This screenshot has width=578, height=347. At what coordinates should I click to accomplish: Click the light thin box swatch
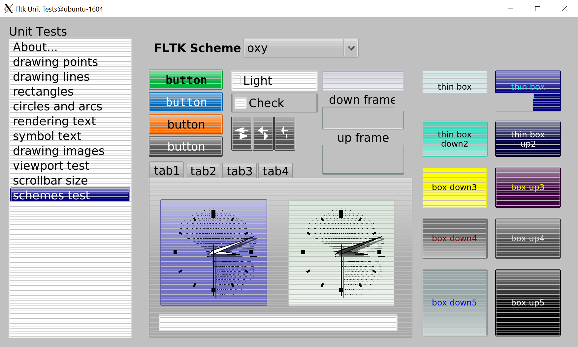point(455,82)
